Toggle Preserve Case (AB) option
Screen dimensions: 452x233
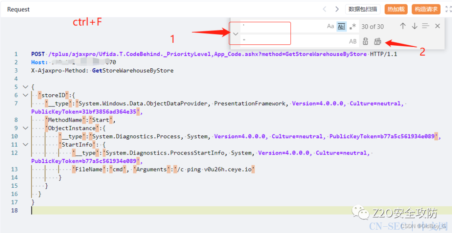click(x=353, y=41)
